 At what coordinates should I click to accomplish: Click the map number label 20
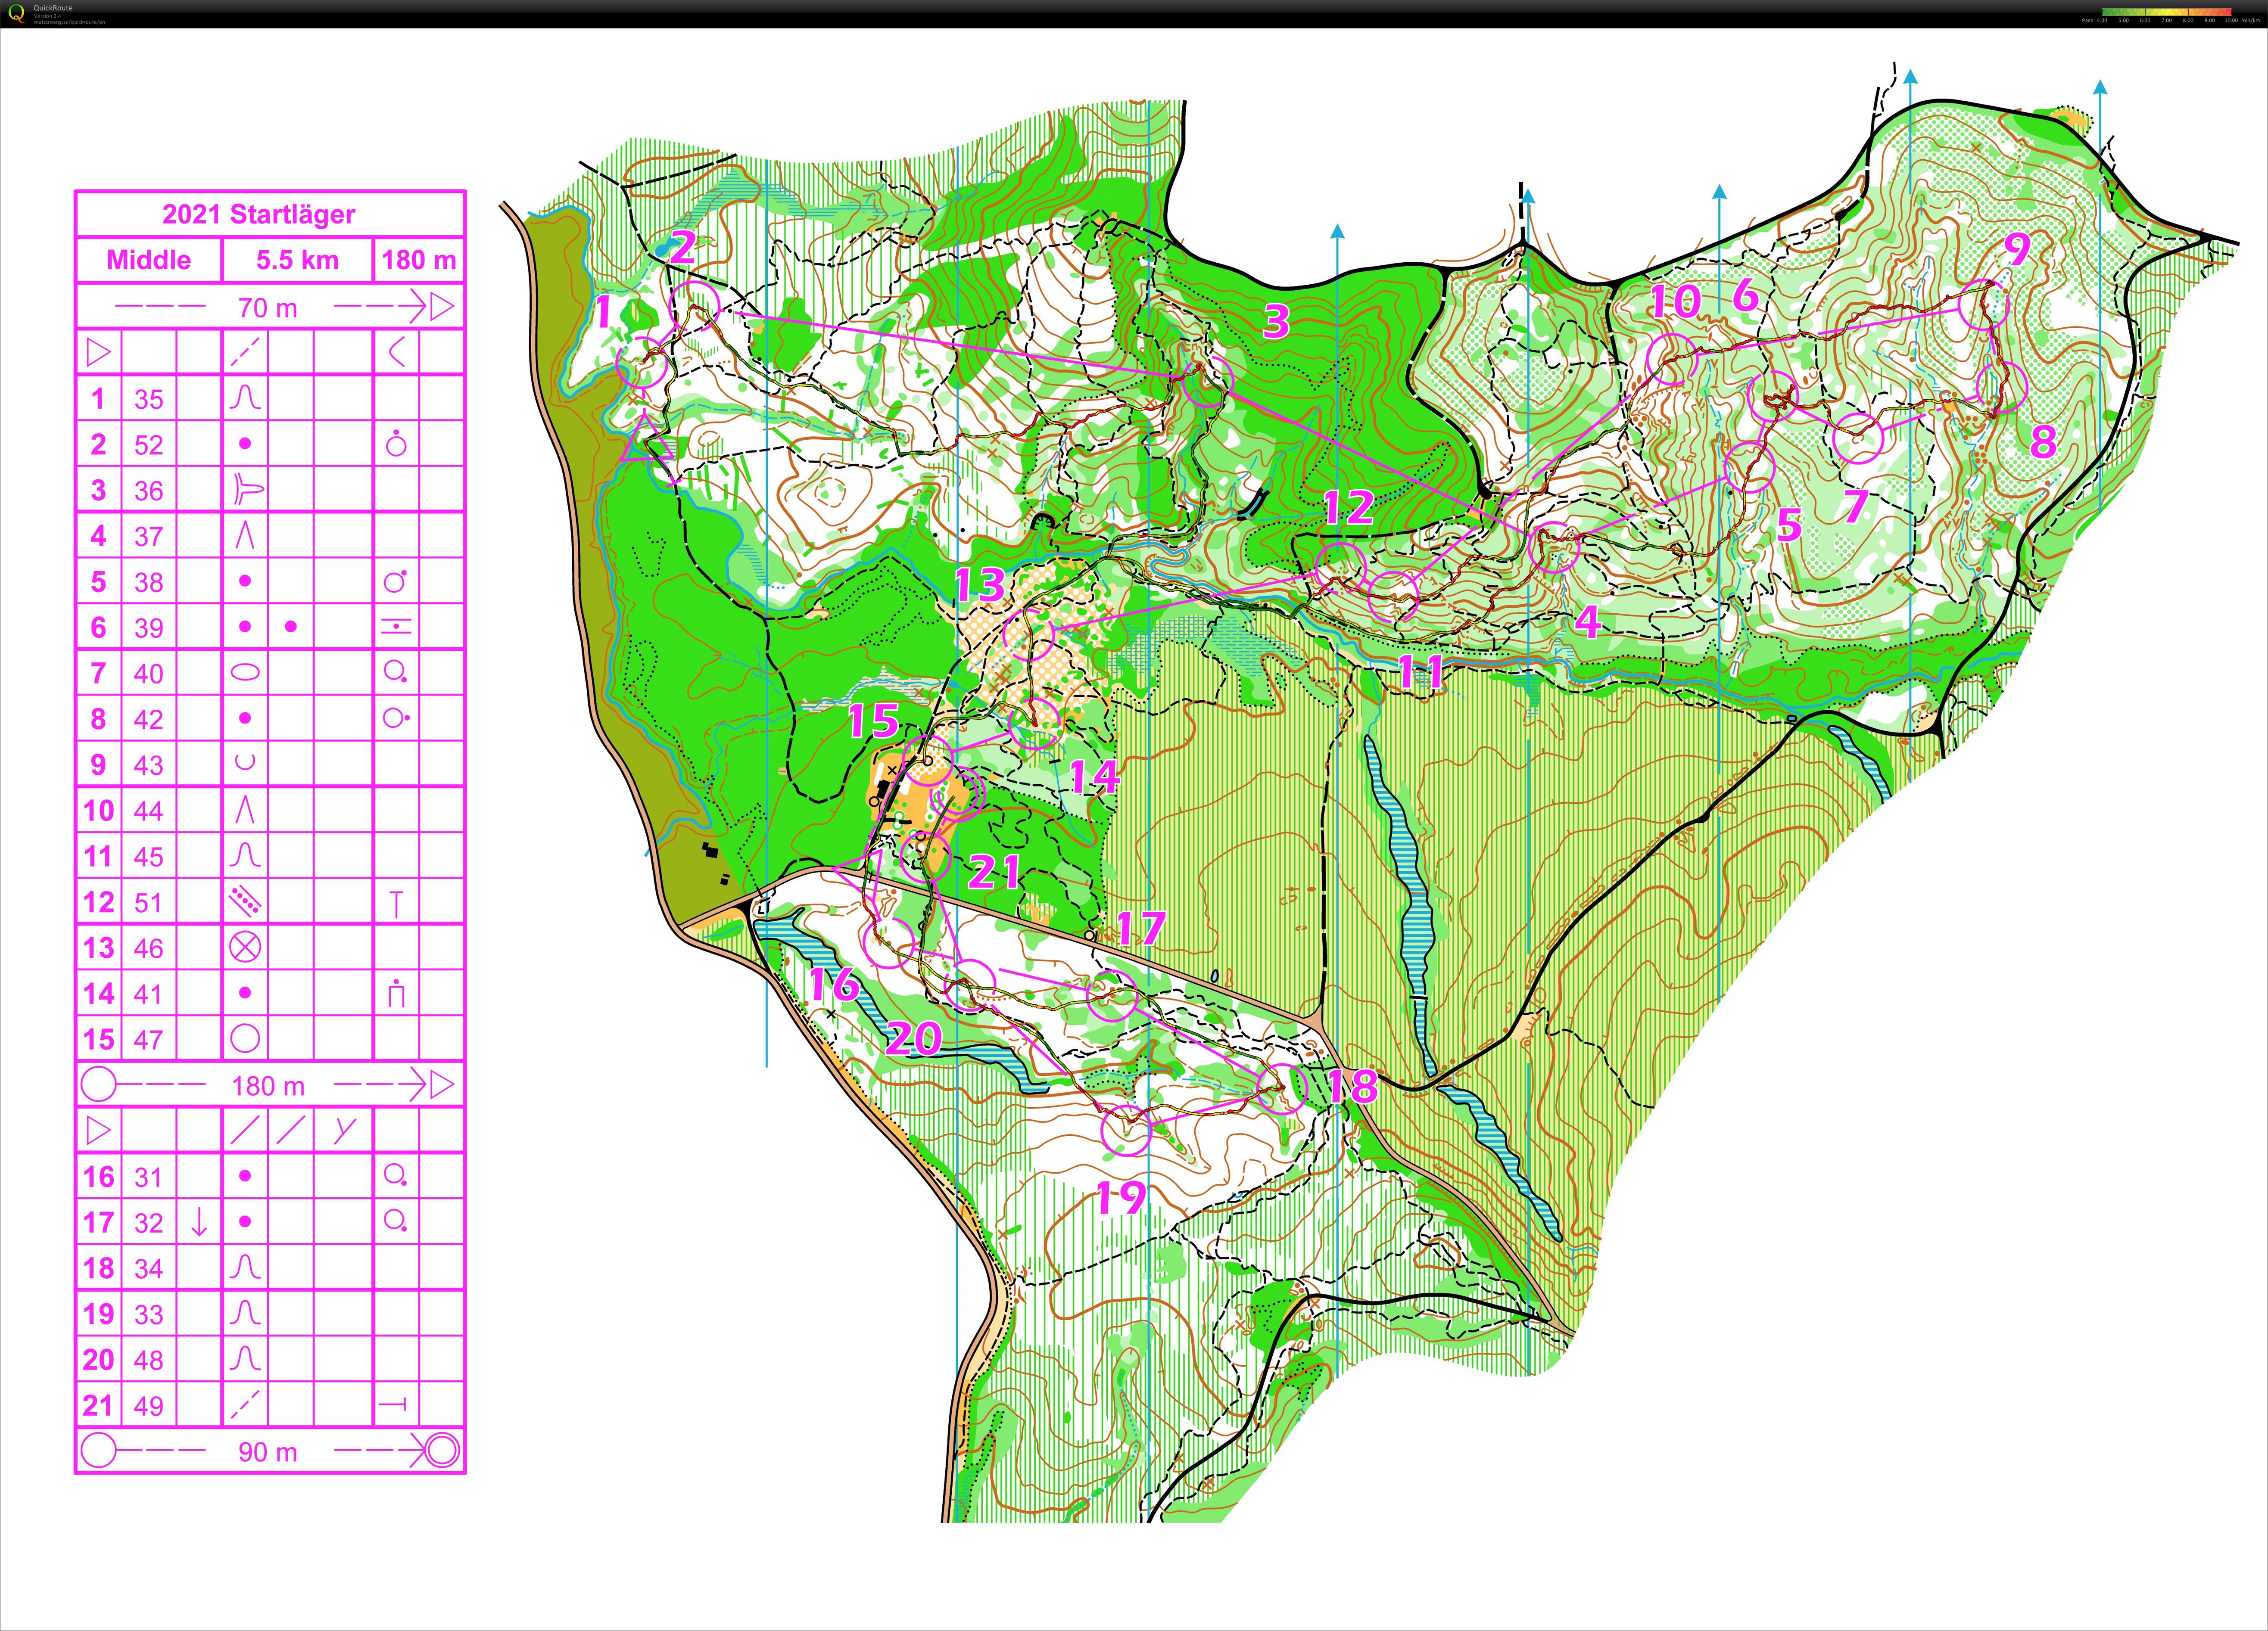[x=914, y=1039]
